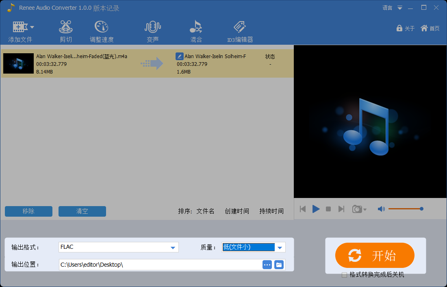Play the audio preview
The height and width of the screenshot is (287, 447).
(x=316, y=209)
